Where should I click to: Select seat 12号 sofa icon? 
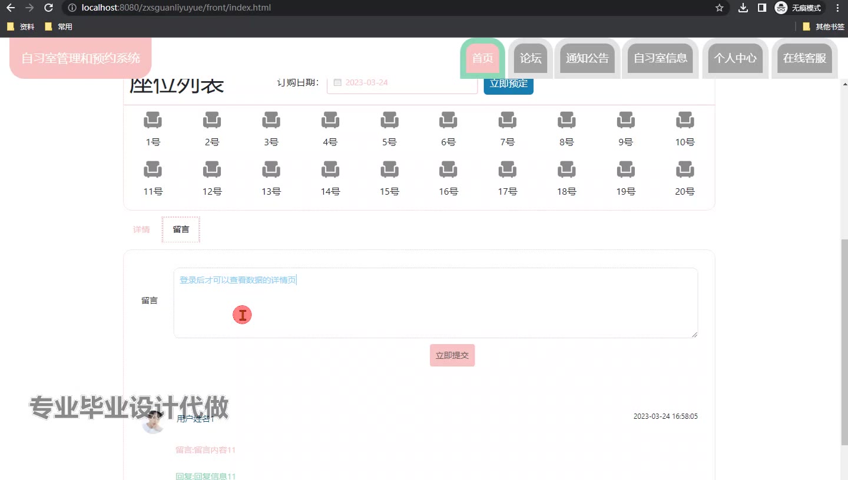(212, 169)
